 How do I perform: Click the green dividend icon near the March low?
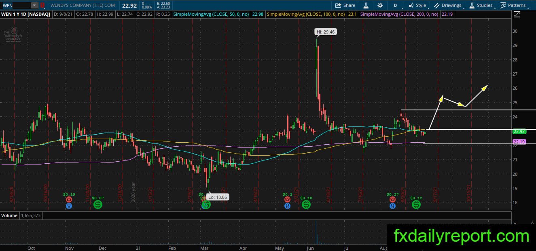click(x=206, y=205)
